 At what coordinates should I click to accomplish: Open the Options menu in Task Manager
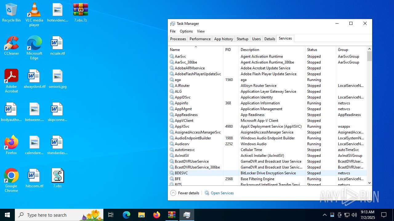186,31
